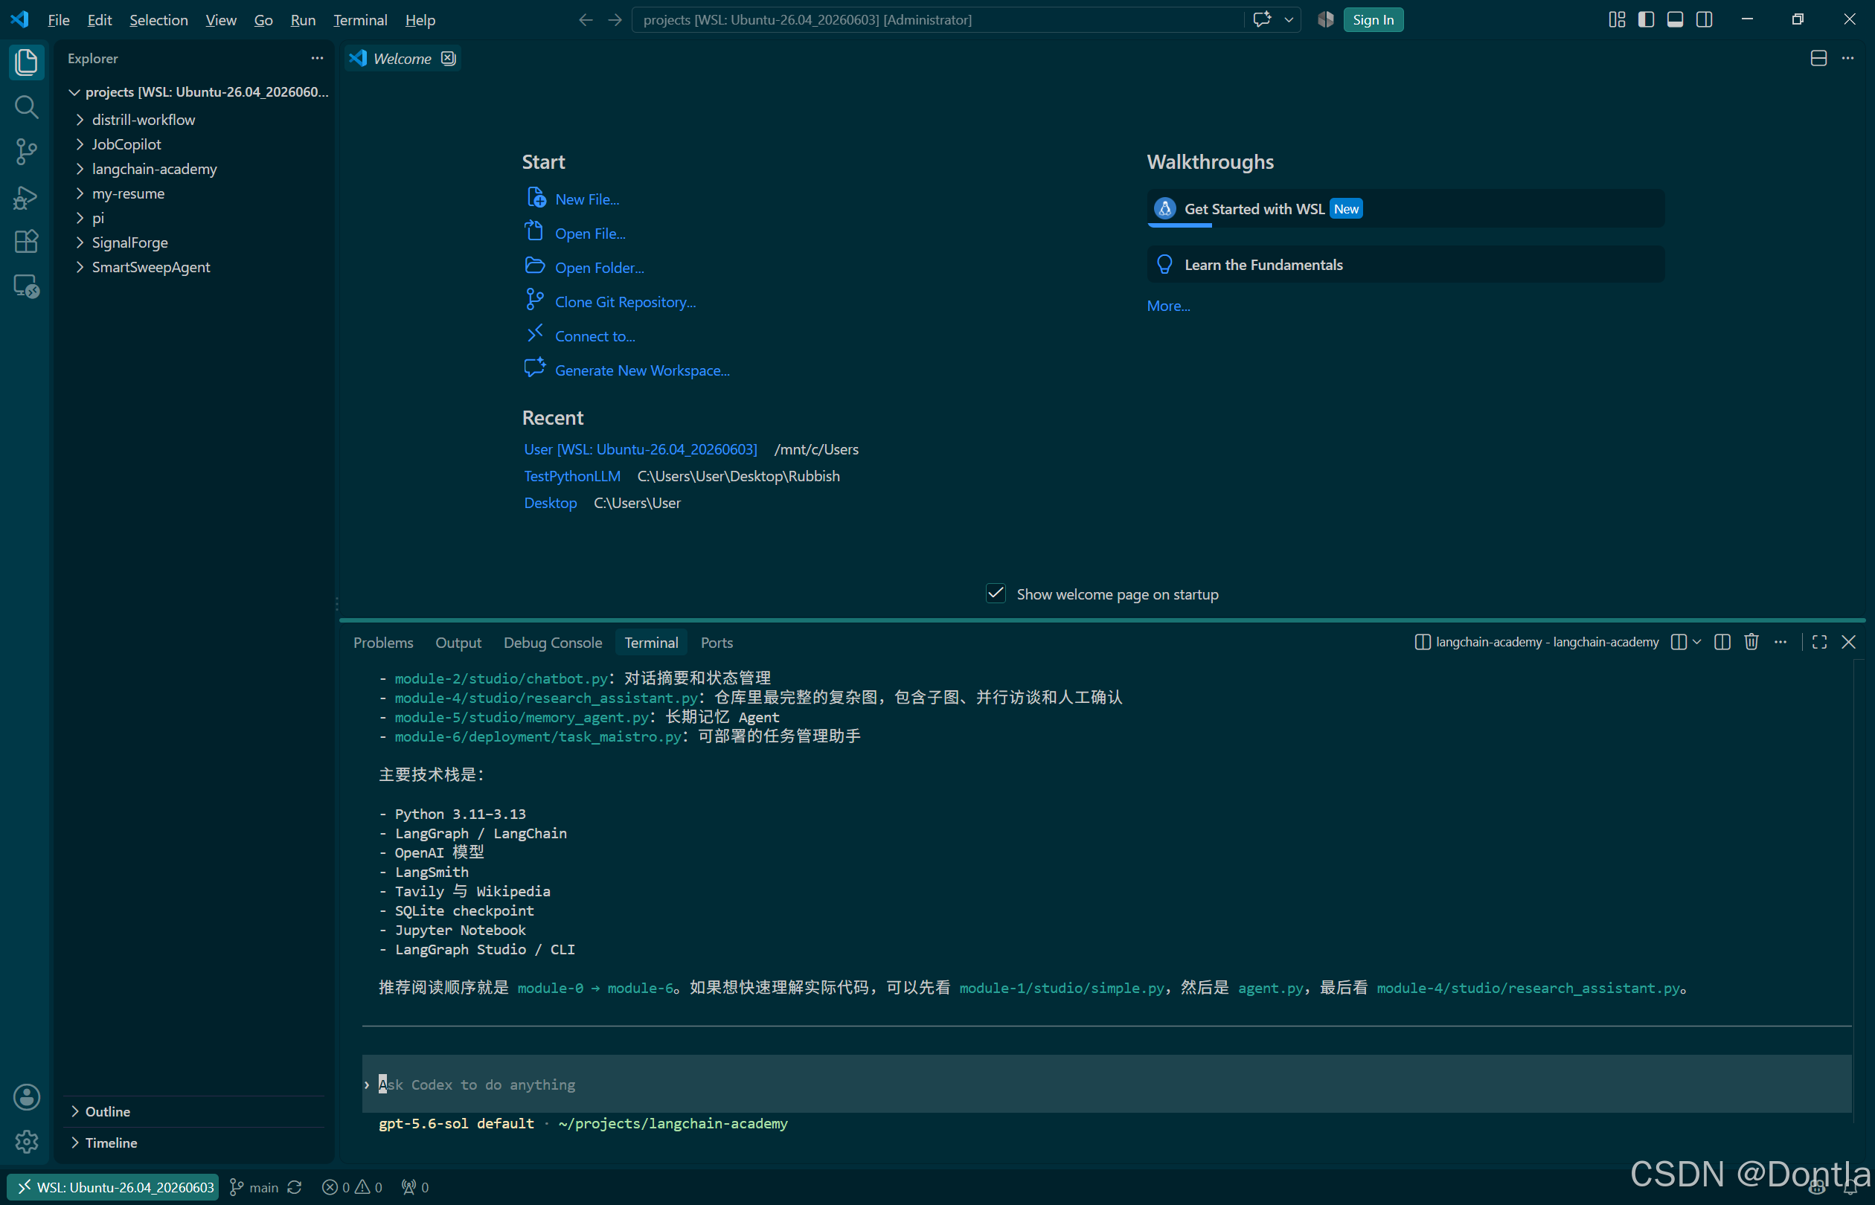Screen dimensions: 1875x1205
Task: Open the Accounts menu icon
Action: [27, 1097]
